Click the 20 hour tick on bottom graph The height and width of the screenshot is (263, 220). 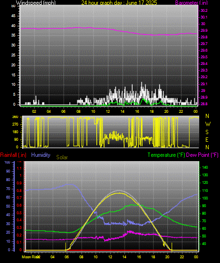pyautogui.click(x=167, y=257)
